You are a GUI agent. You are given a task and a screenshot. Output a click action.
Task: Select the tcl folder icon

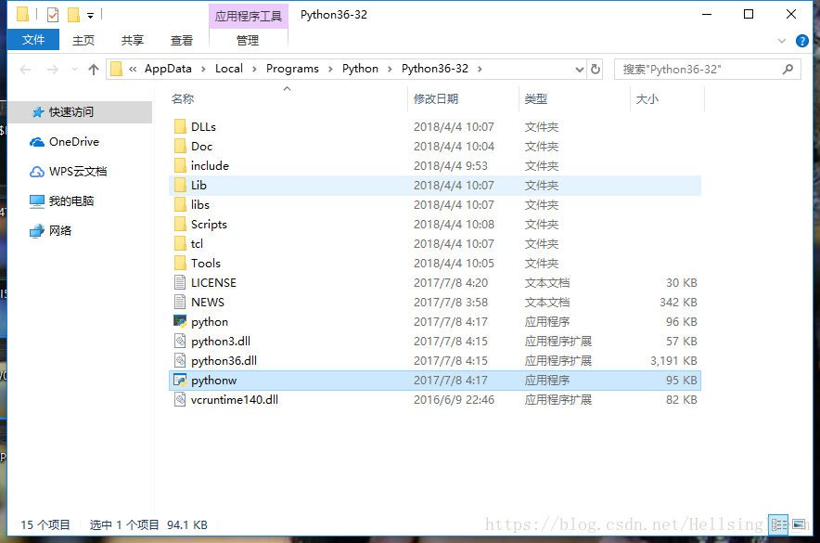point(180,243)
